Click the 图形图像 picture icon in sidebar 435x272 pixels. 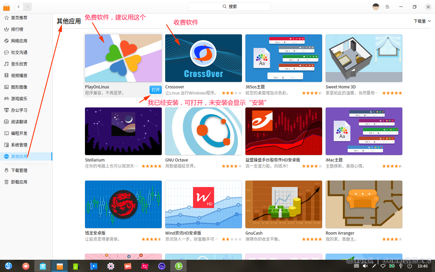6,87
